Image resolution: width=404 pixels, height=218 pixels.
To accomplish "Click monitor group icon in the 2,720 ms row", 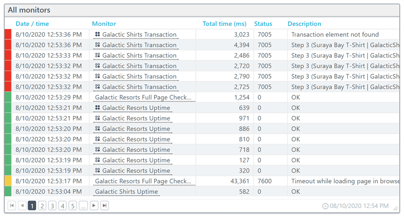I will 97,66.
